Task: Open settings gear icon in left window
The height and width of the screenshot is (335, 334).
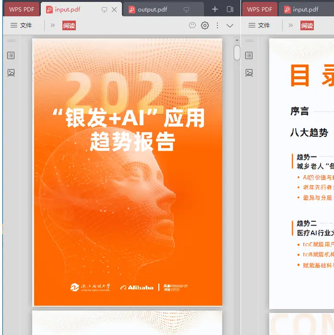Action: [205, 25]
